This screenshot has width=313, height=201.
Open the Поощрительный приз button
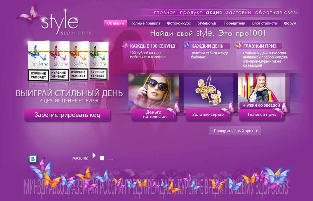pyautogui.click(x=235, y=131)
